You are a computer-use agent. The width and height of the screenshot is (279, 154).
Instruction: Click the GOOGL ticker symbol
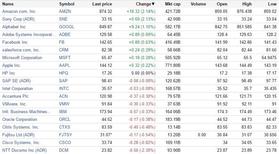click(x=67, y=27)
